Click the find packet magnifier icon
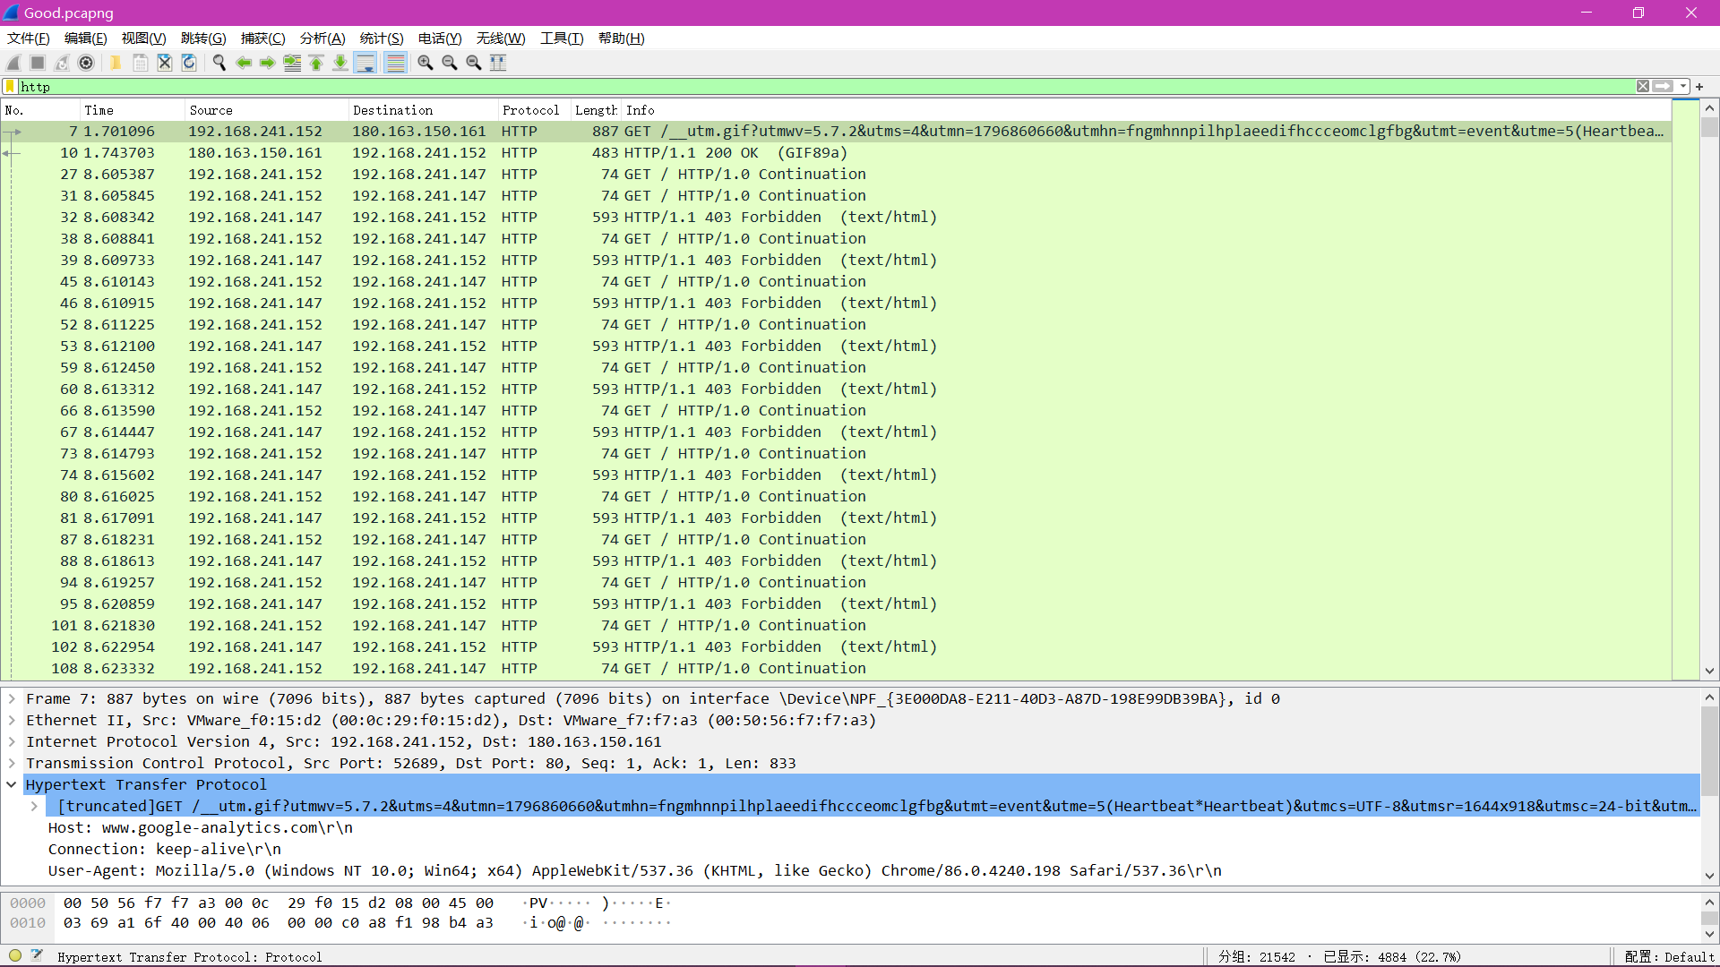 [x=219, y=63]
